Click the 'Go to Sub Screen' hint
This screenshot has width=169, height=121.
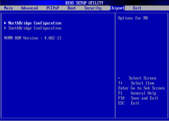(148, 88)
